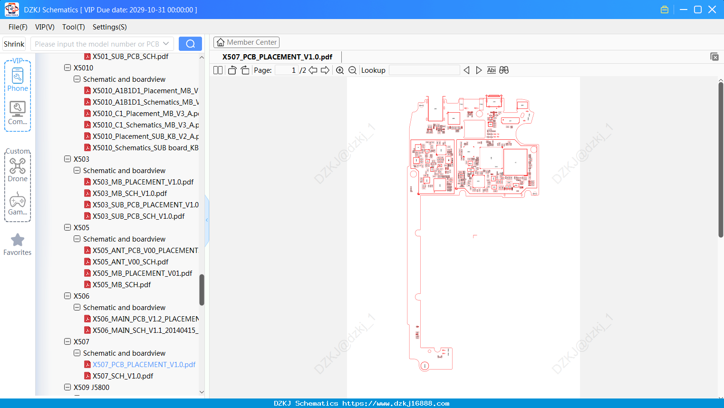This screenshot has height=408, width=724.
Task: Open the Game console category
Action: point(18,204)
